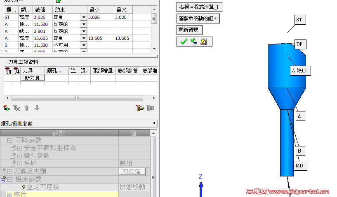The image size is (337, 197).
Task: Click the 最小 column header
Action: 101,9
